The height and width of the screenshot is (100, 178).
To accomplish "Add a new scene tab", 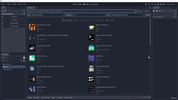I will [37, 8].
